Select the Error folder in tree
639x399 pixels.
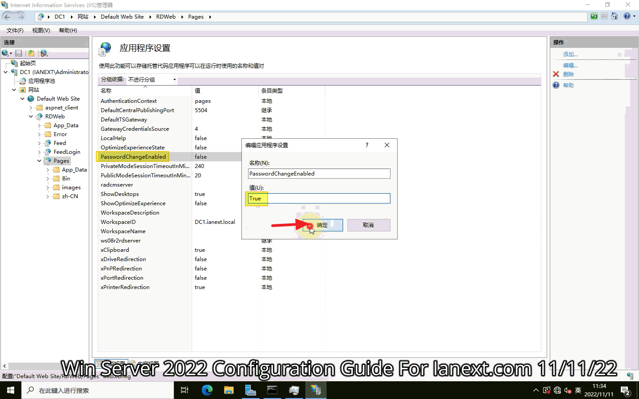pos(60,134)
